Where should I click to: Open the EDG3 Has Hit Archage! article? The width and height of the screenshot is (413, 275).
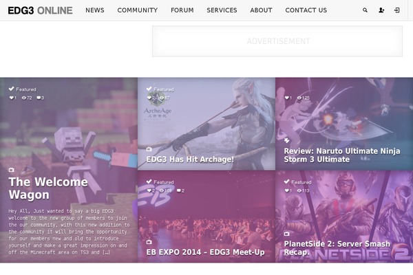(x=190, y=159)
